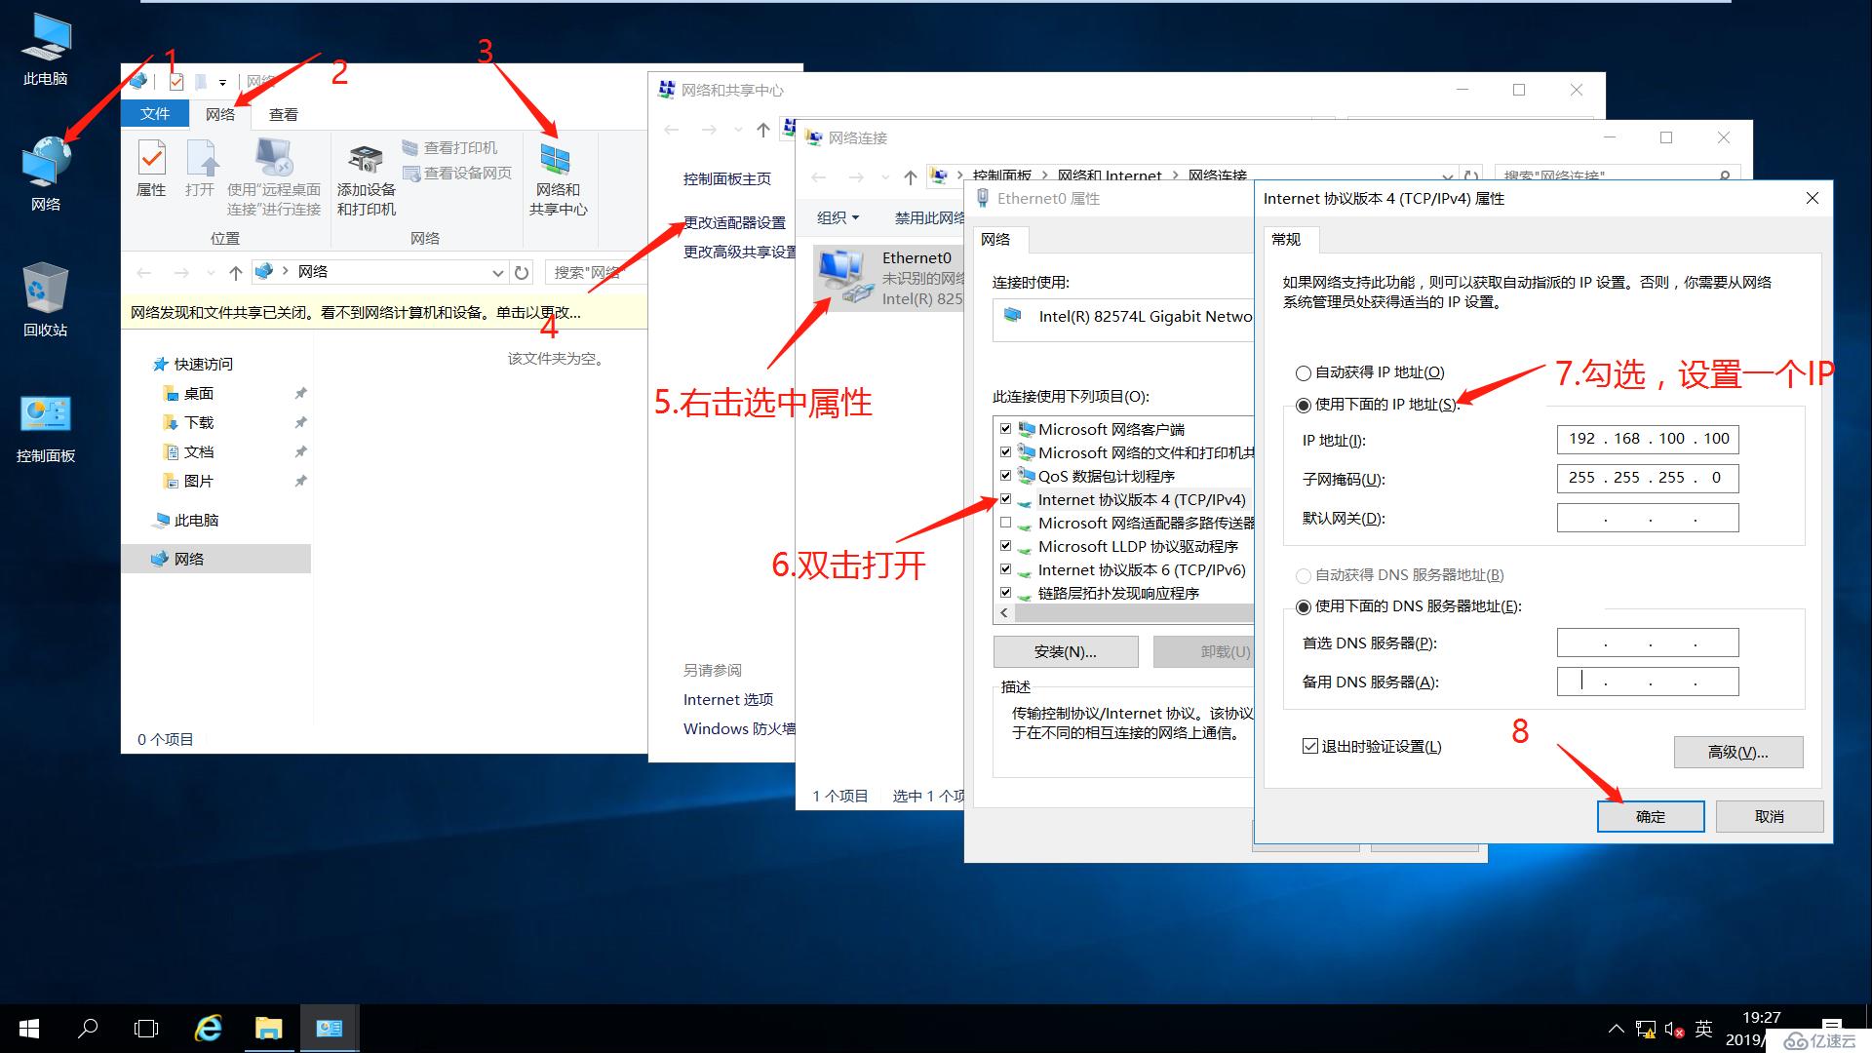Open the 组织 dropdown in 网络连接
Viewport: 1872px width, 1053px height.
pos(838,217)
